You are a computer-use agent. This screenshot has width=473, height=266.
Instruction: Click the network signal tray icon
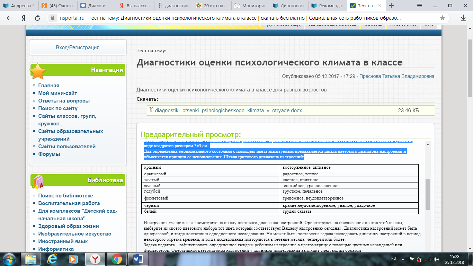[x=428, y=259]
